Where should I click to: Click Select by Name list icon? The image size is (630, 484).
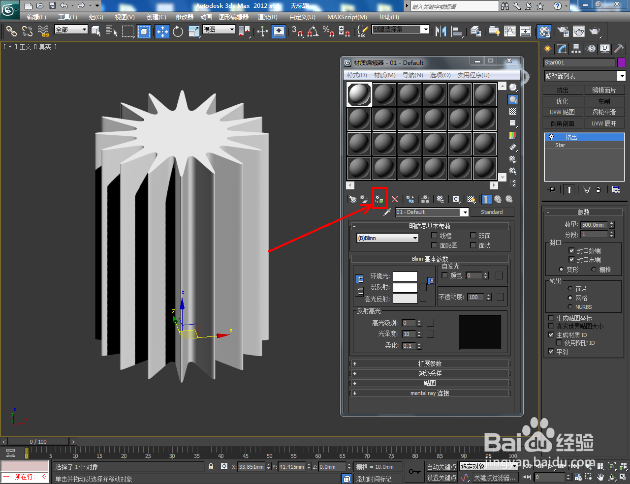[x=112, y=31]
